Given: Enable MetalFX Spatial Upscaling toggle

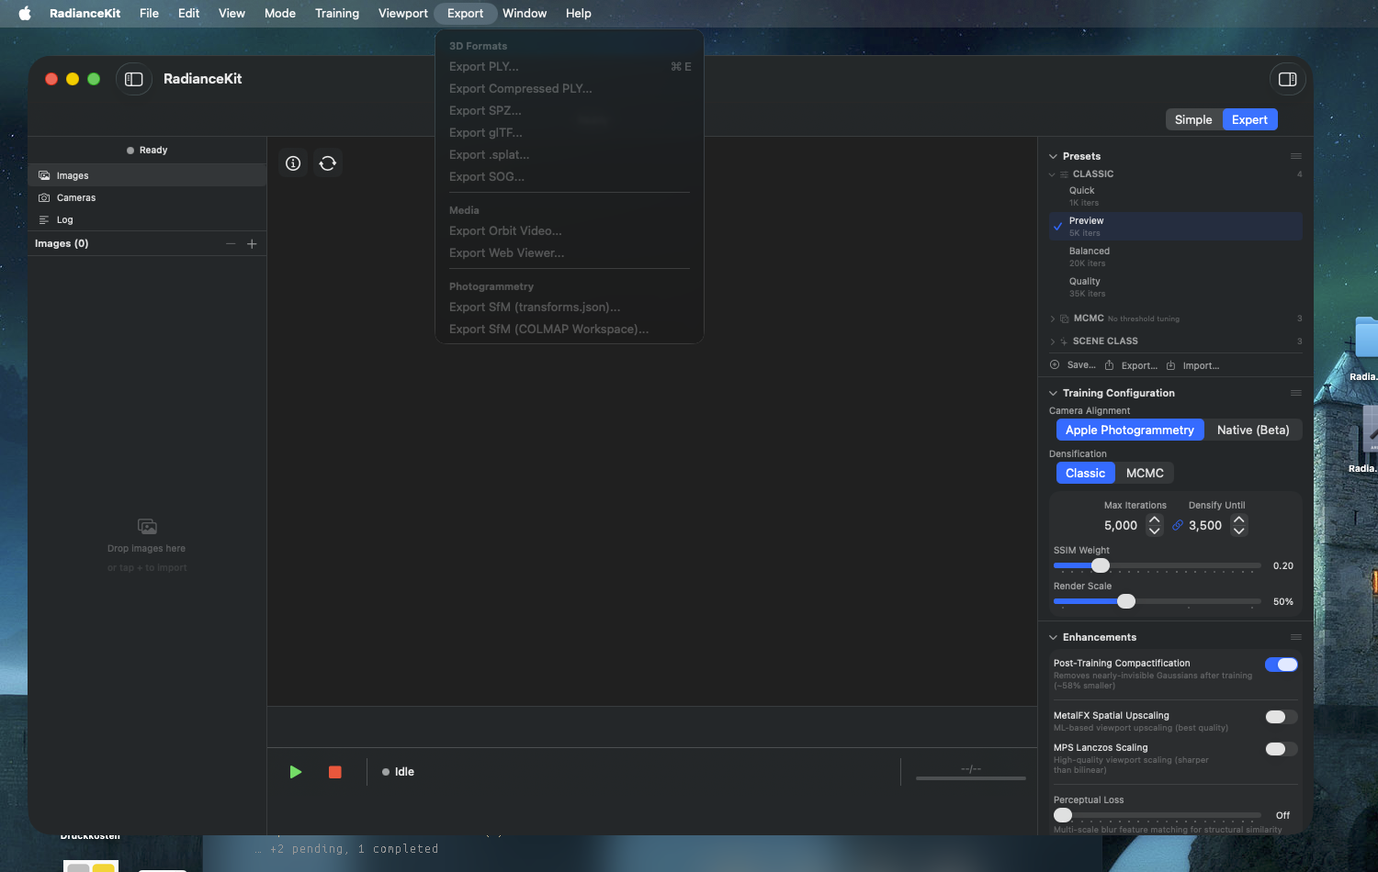Looking at the screenshot, I should 1282,717.
